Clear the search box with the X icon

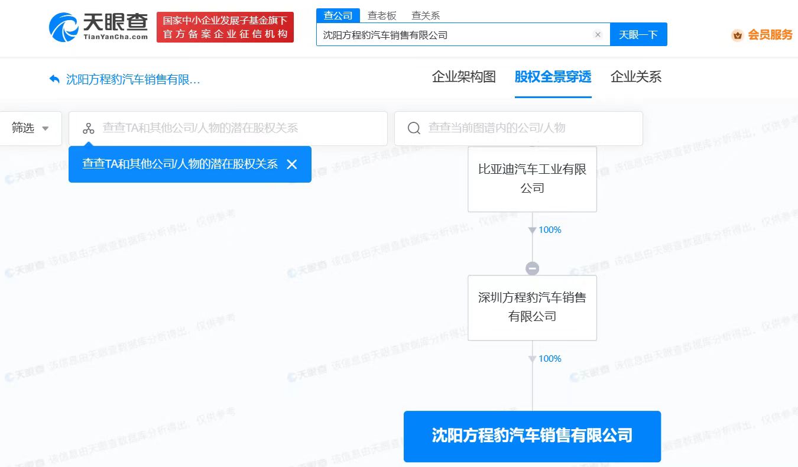[x=598, y=35]
